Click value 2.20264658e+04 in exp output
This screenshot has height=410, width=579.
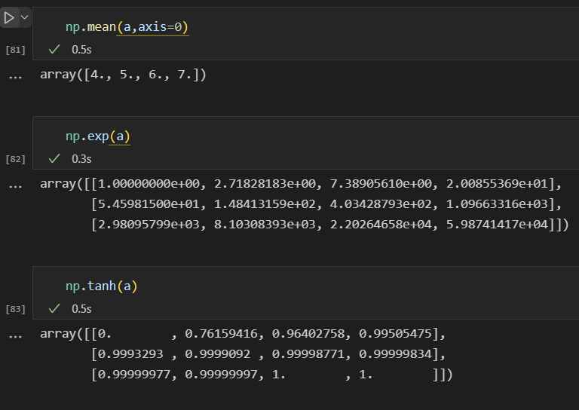pyautogui.click(x=381, y=224)
